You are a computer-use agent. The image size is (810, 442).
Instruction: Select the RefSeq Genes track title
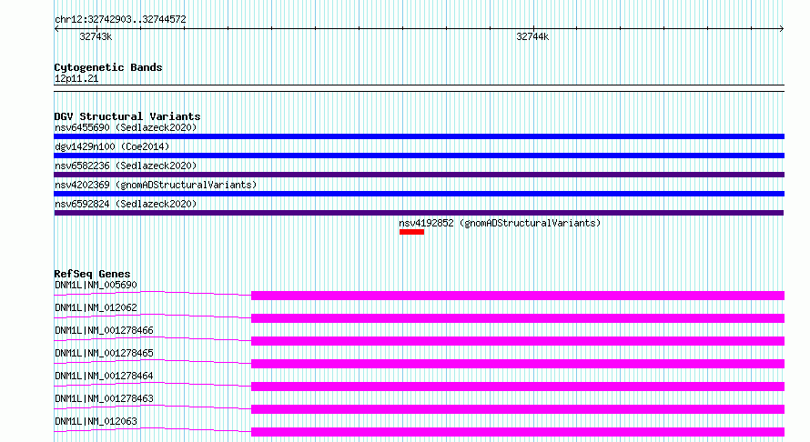92,274
